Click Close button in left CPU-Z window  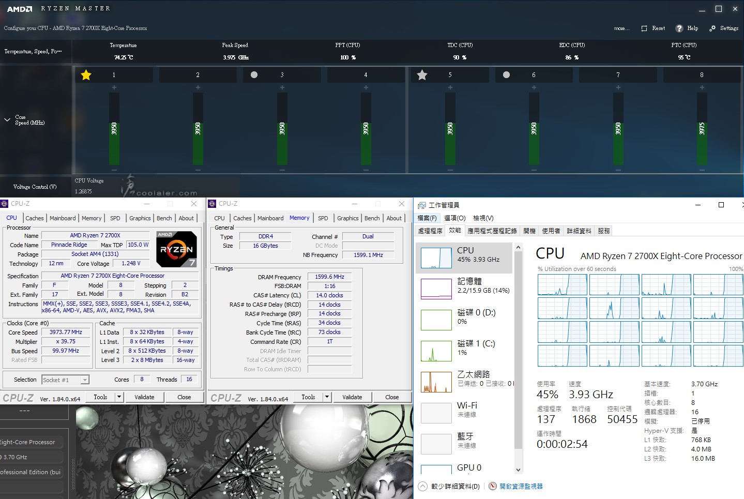(x=184, y=397)
